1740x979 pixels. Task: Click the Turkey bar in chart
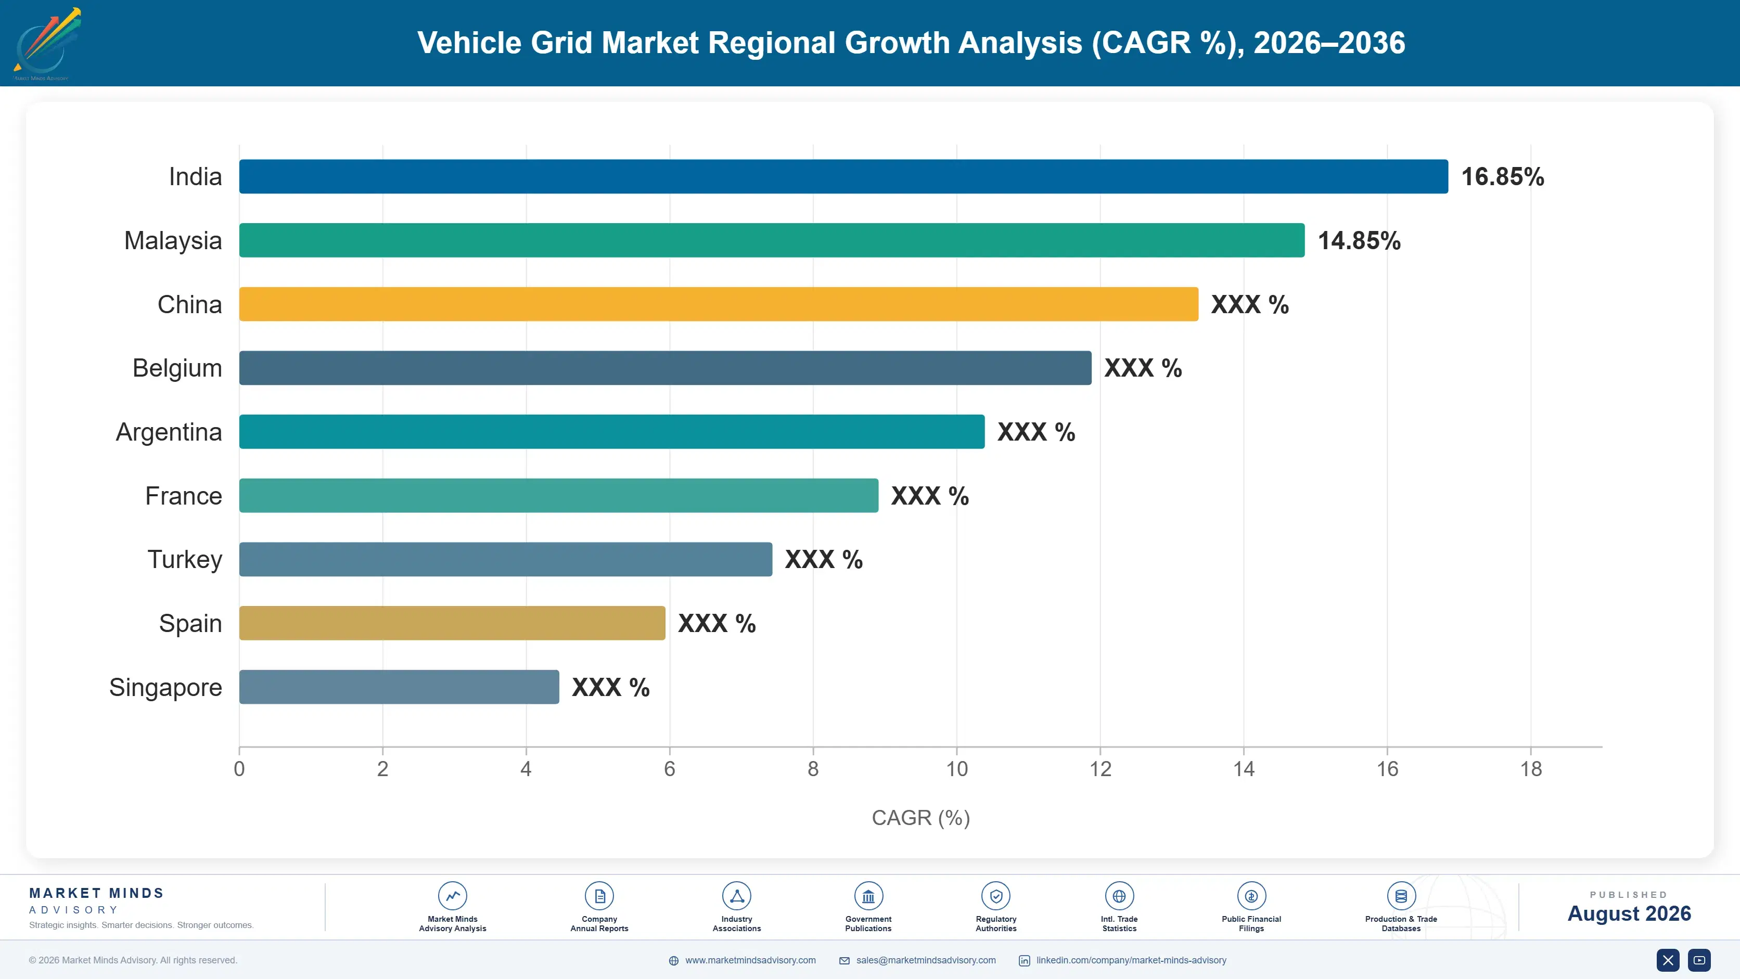506,559
